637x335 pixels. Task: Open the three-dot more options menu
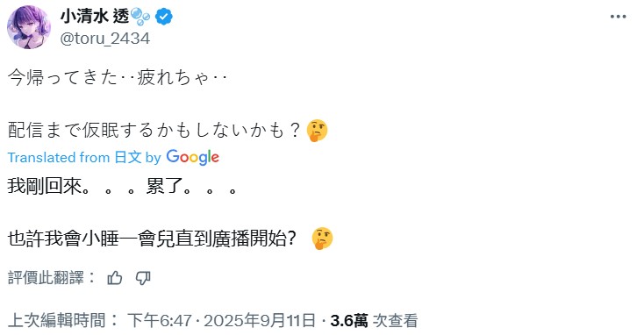[x=618, y=17]
